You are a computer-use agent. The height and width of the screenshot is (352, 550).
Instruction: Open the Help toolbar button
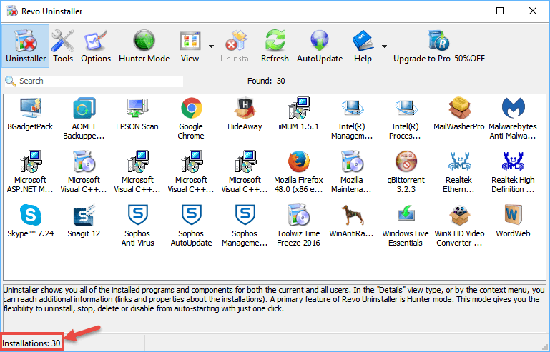coord(363,46)
